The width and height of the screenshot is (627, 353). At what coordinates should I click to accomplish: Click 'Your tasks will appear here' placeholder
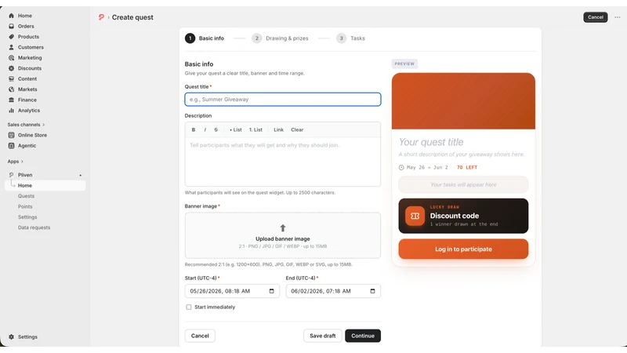(463, 184)
